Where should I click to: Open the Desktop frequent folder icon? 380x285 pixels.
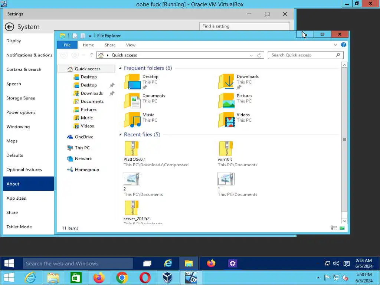(x=132, y=82)
